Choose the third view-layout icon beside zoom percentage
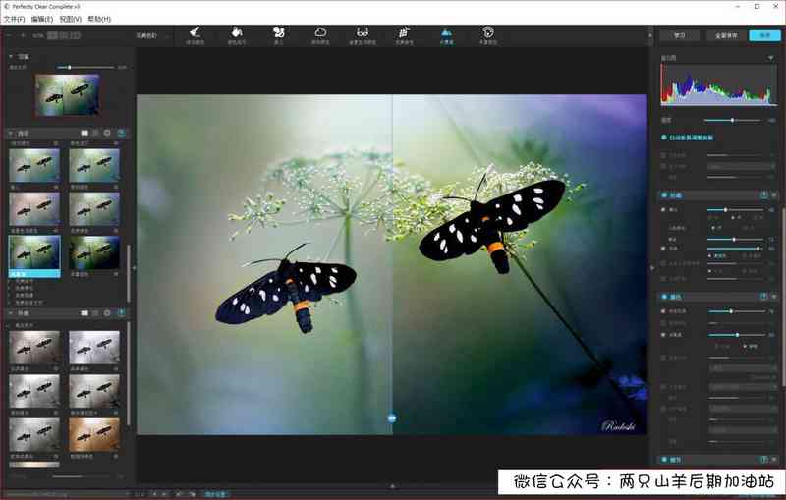 (76, 35)
